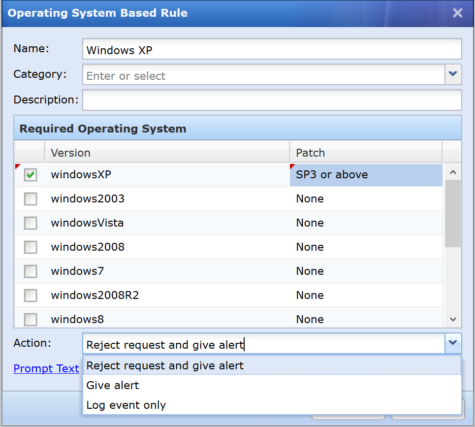Viewport: 475px width, 427px height.
Task: Check the windows2003 checkbox
Action: (31, 199)
